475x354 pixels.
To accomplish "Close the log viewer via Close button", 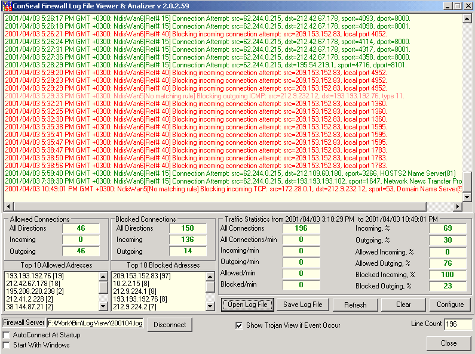I will pos(449,343).
